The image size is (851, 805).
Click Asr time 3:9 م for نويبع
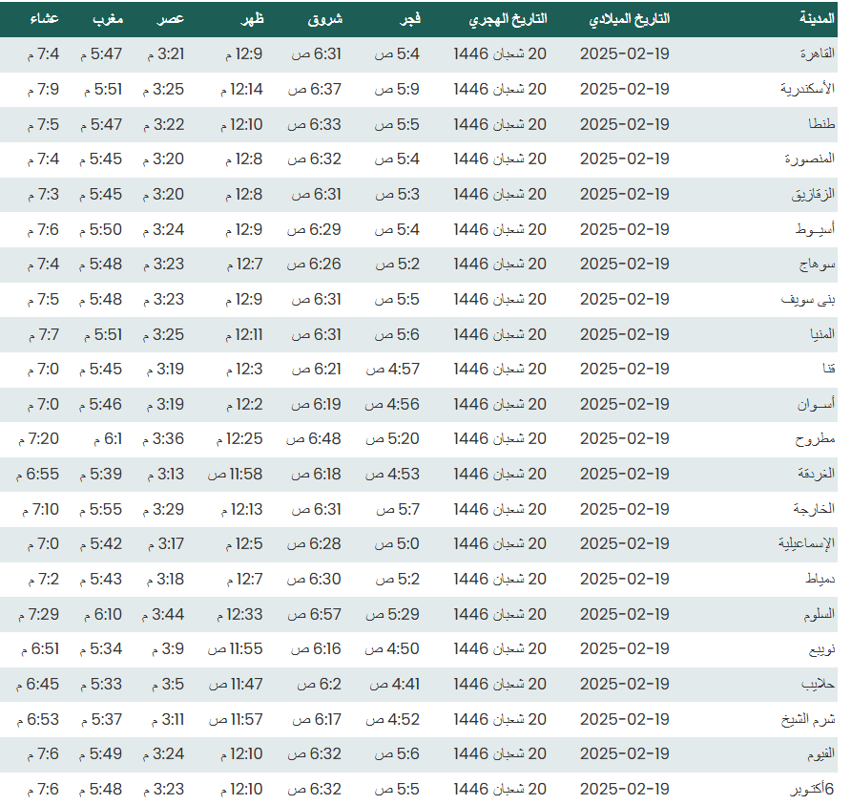(168, 649)
